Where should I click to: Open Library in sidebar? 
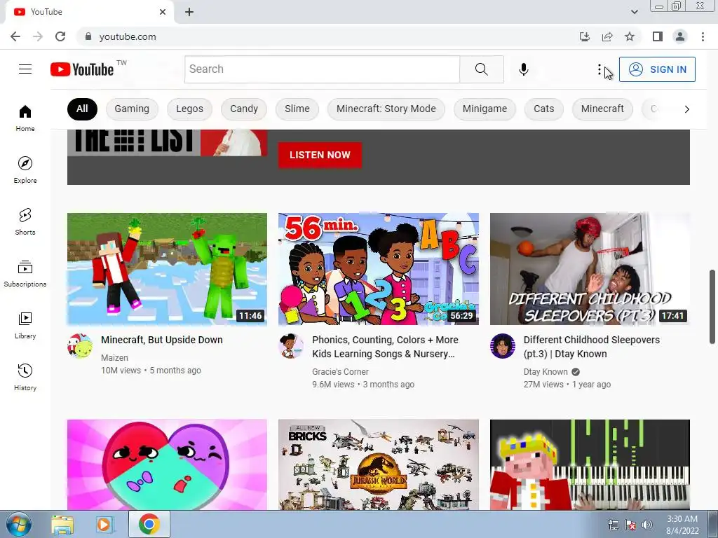coord(25,325)
